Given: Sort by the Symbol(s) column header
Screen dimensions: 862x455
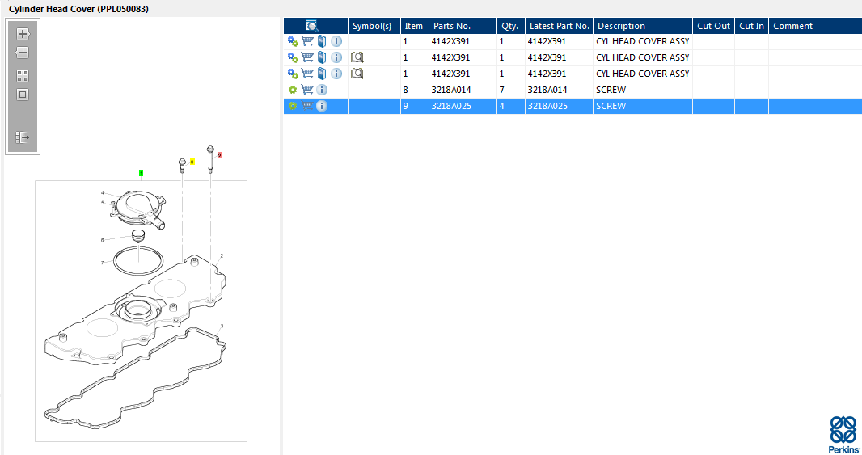Looking at the screenshot, I should coord(374,26).
